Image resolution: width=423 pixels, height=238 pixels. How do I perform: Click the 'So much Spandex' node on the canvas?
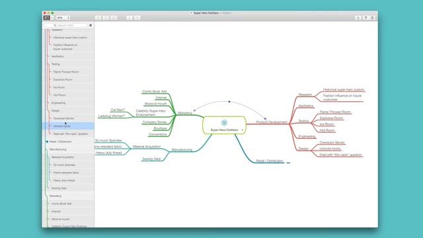(108, 140)
